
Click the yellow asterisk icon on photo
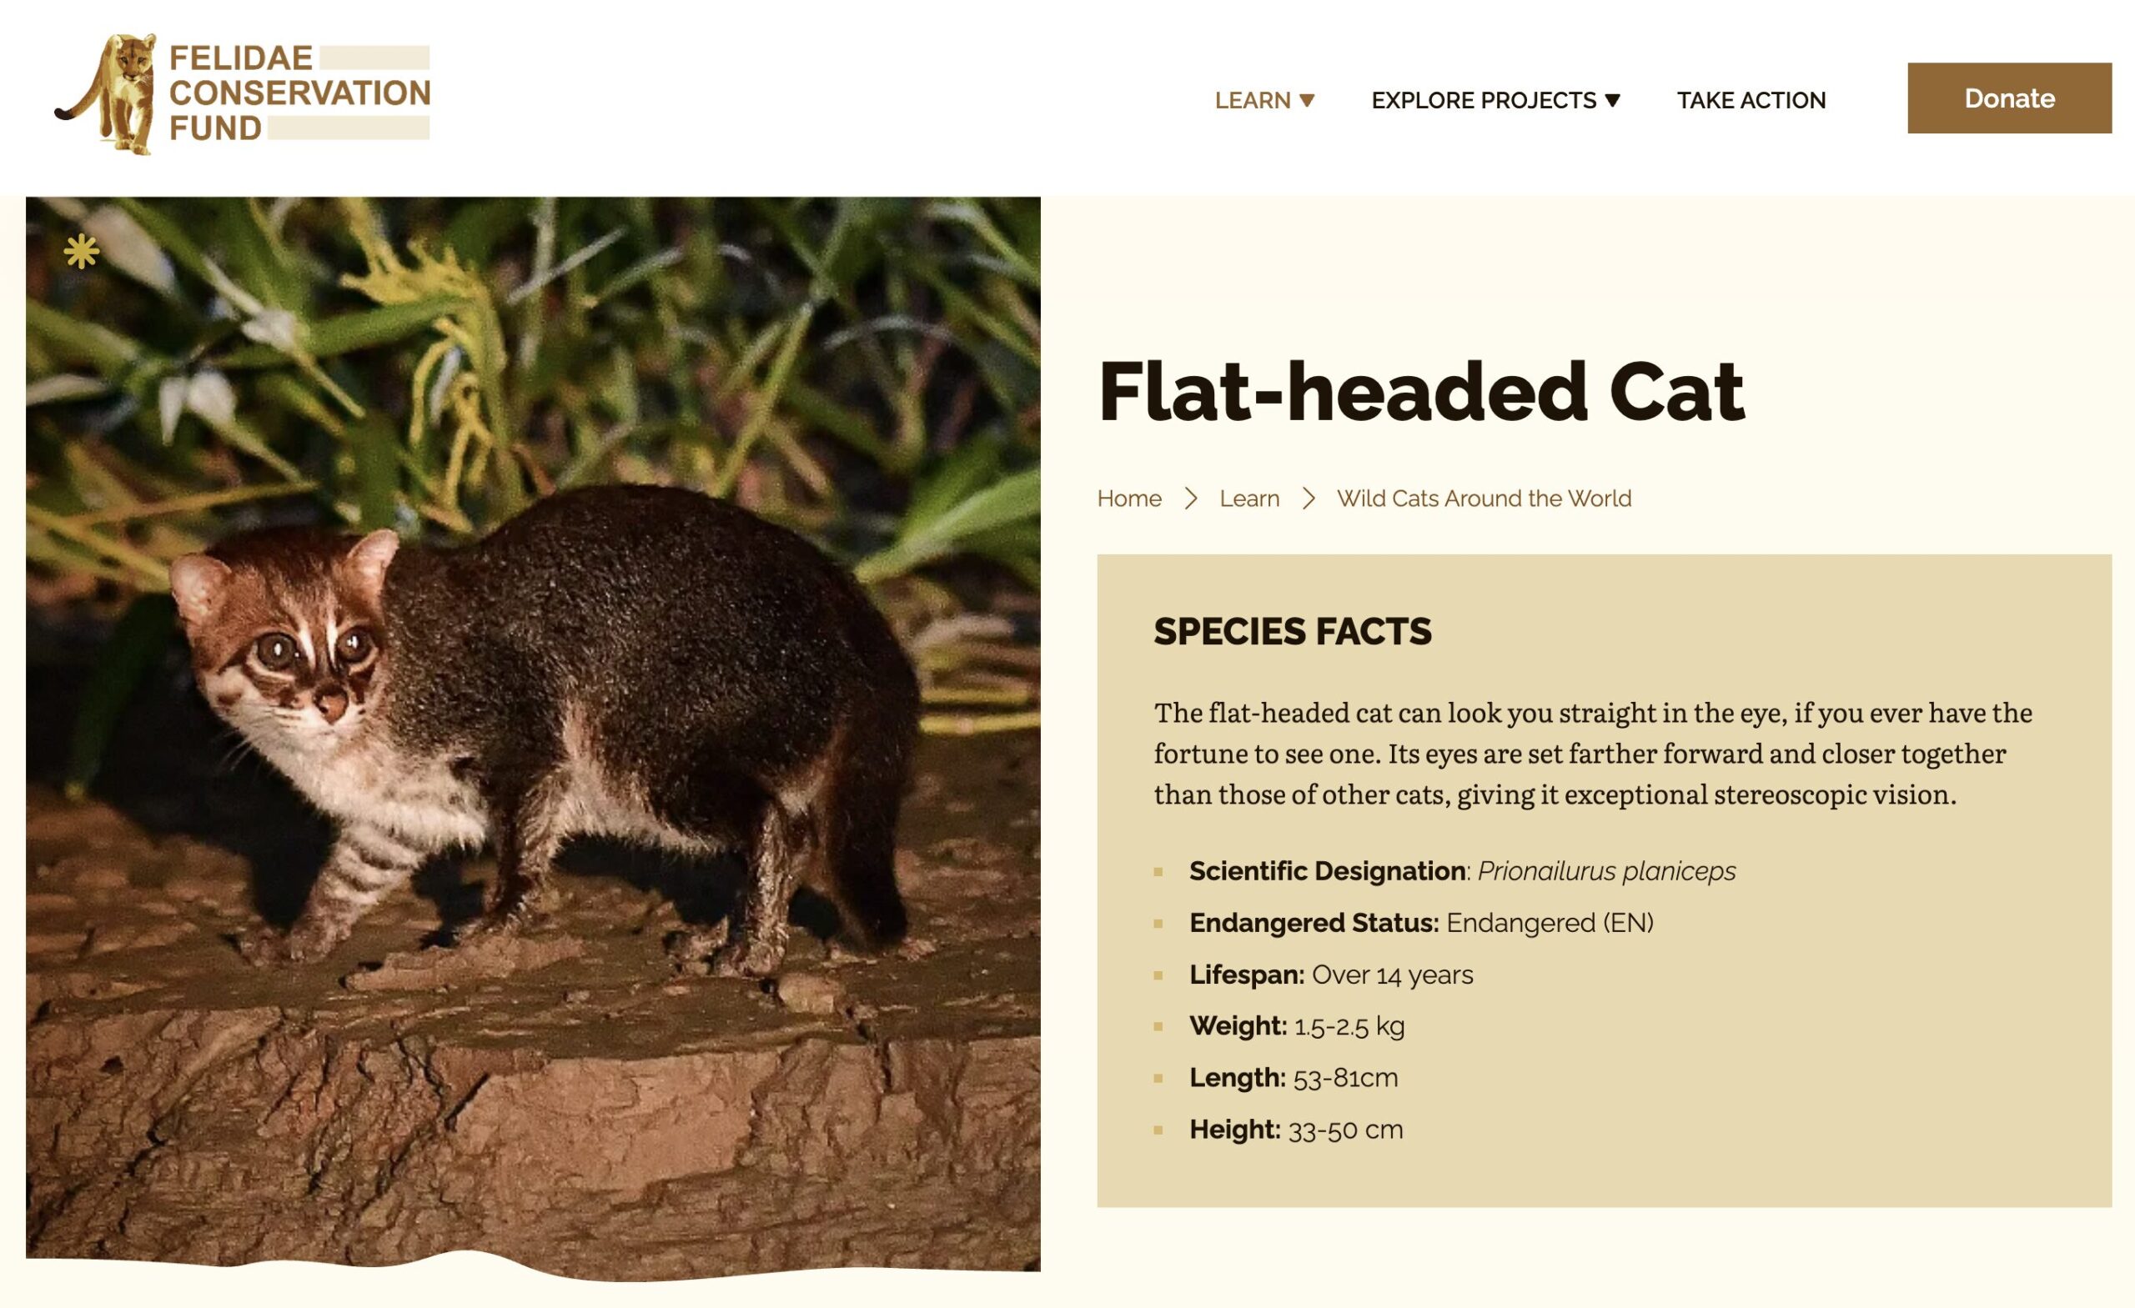[x=82, y=251]
